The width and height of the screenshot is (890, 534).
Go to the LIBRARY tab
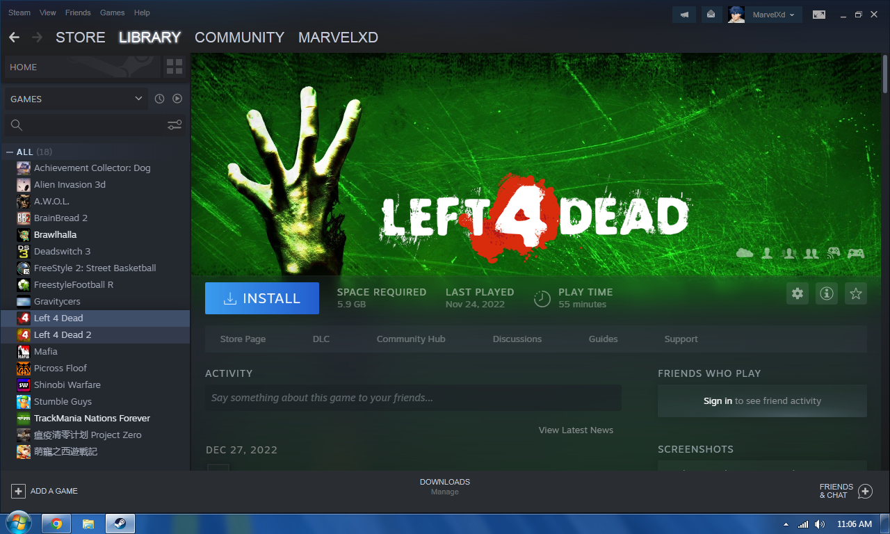149,38
